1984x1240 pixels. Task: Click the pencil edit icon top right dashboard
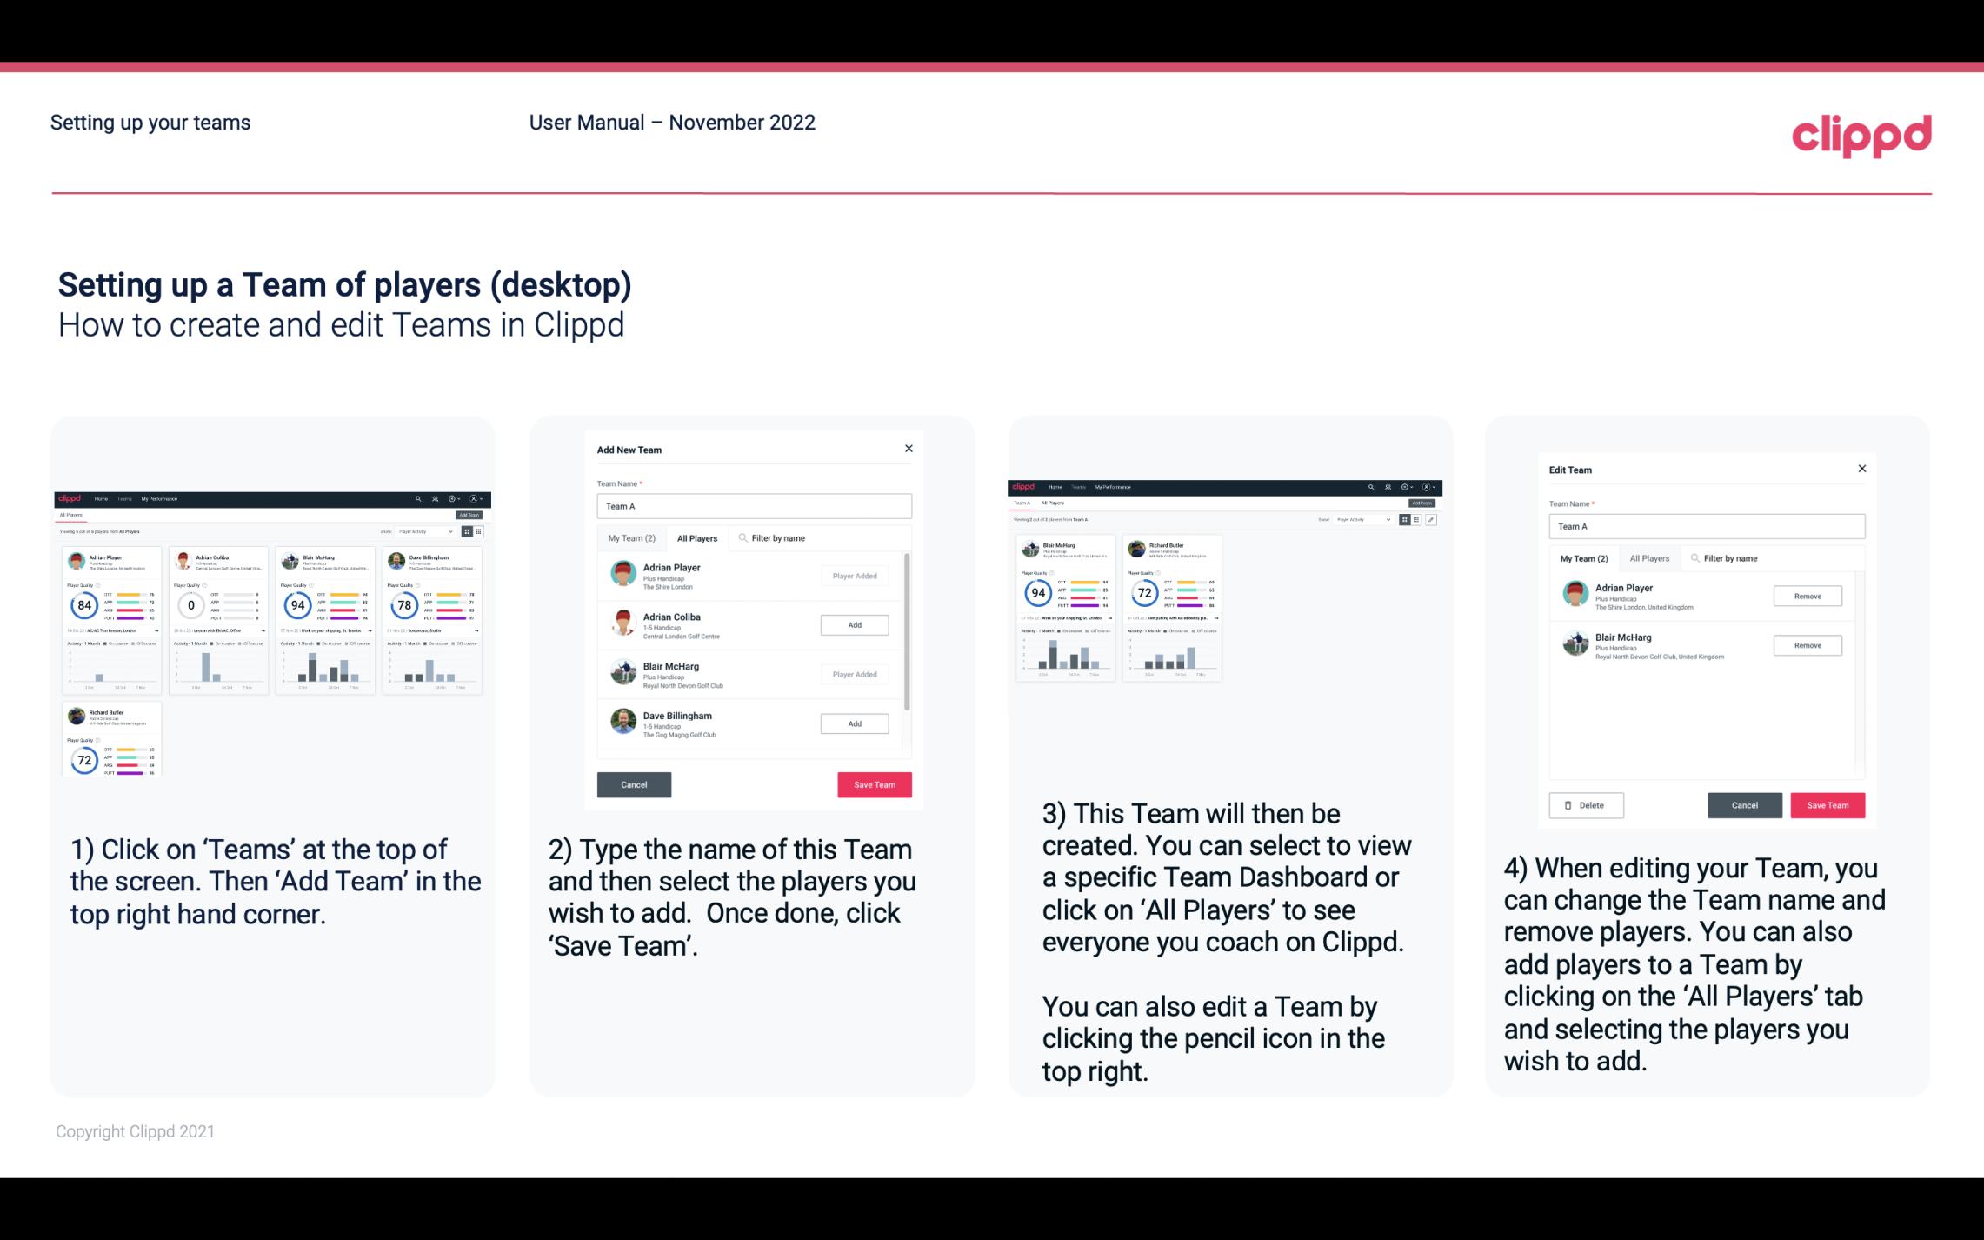tap(1431, 520)
